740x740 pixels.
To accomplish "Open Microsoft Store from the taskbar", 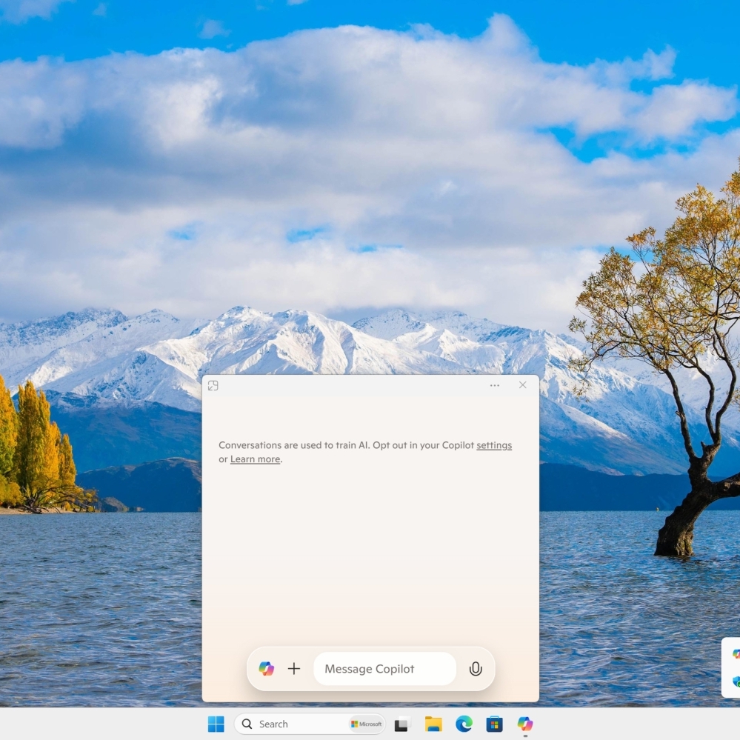I will coord(494,724).
